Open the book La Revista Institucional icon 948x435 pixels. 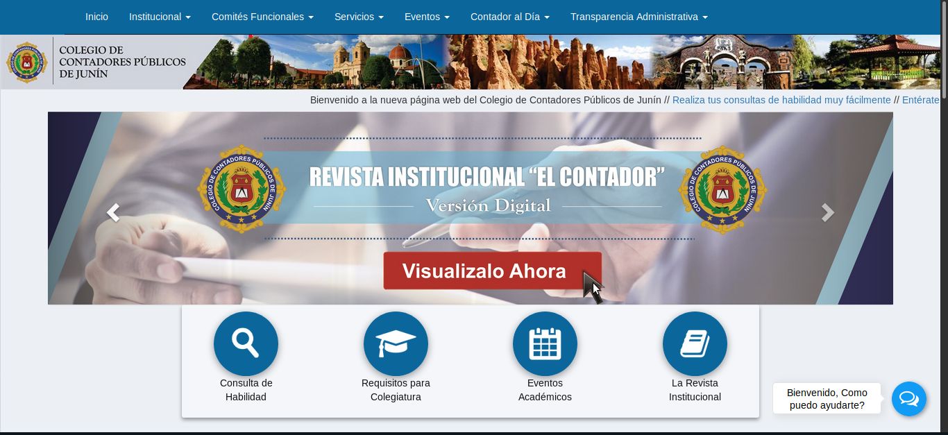coord(695,343)
